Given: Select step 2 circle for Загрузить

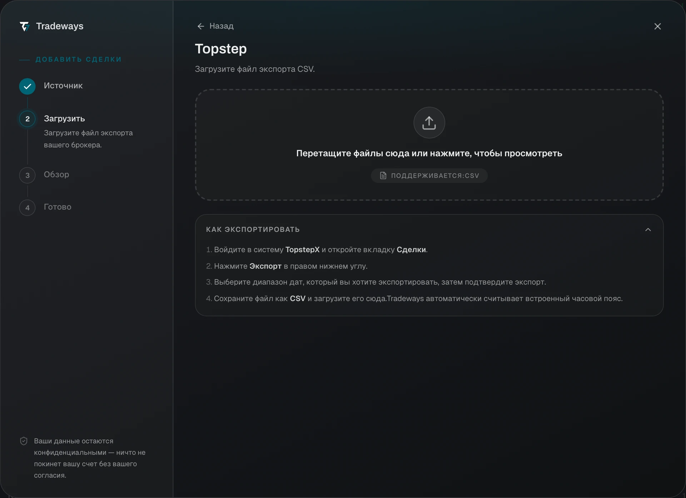Looking at the screenshot, I should click(28, 119).
